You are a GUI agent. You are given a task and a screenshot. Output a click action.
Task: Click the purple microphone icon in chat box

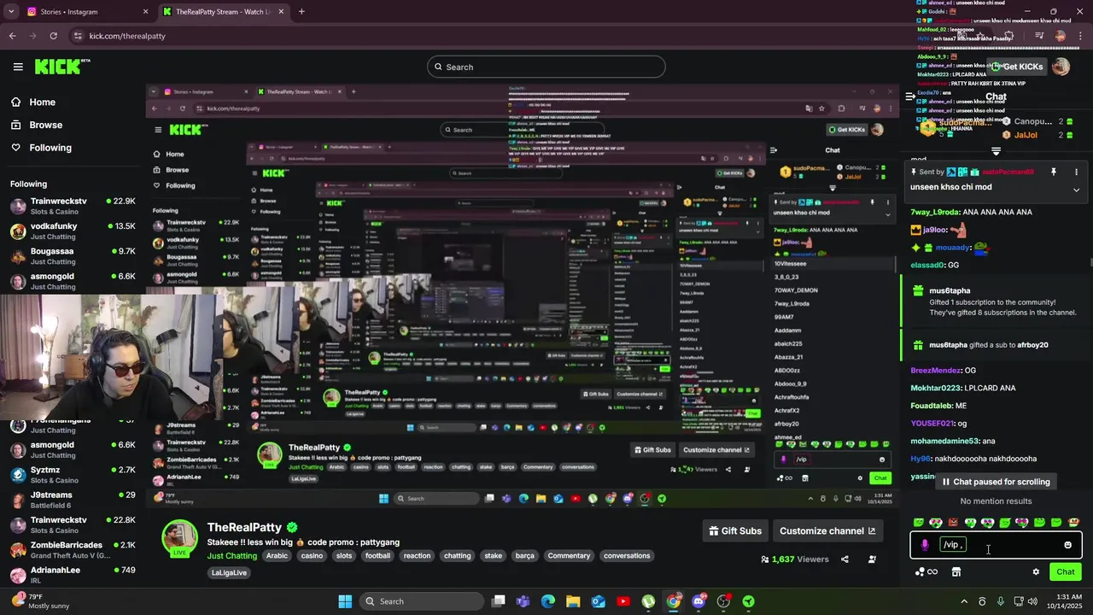925,545
